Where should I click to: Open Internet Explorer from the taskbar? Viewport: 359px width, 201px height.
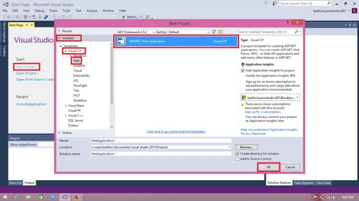click(x=17, y=197)
